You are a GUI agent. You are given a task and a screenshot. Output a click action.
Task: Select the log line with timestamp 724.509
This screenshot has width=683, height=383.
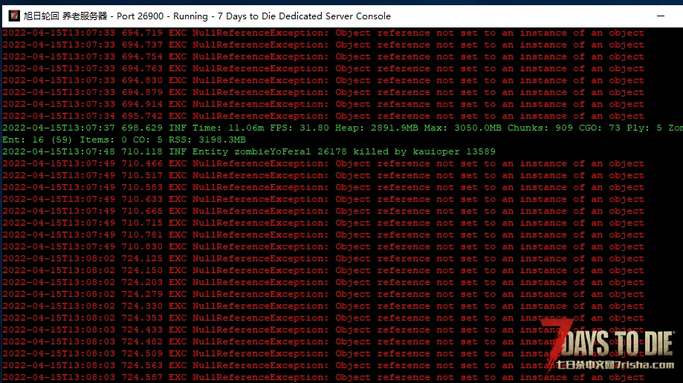pos(323,353)
